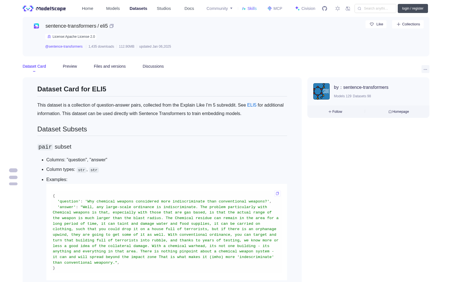452x282 pixels.
Task: Click the 'Dataset Subsets' heading
Action: 62,129
